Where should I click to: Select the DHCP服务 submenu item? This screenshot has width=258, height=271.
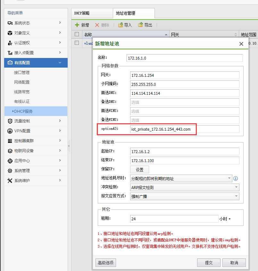click(36, 111)
